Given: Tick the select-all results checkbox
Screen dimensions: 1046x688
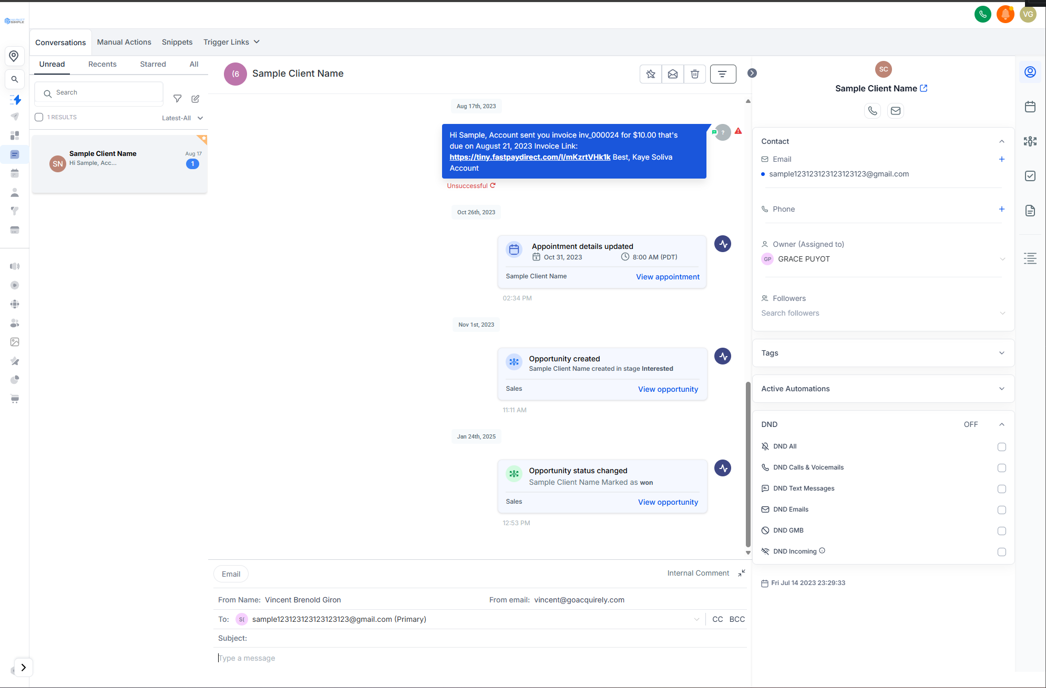Looking at the screenshot, I should (39, 117).
